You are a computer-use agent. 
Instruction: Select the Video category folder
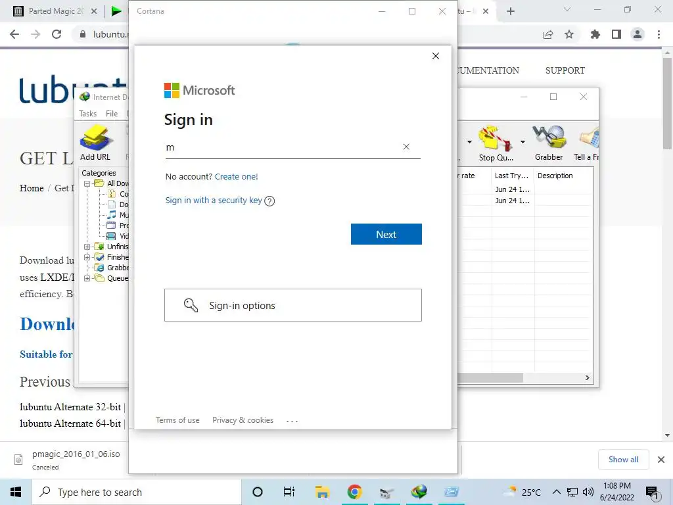[117, 236]
